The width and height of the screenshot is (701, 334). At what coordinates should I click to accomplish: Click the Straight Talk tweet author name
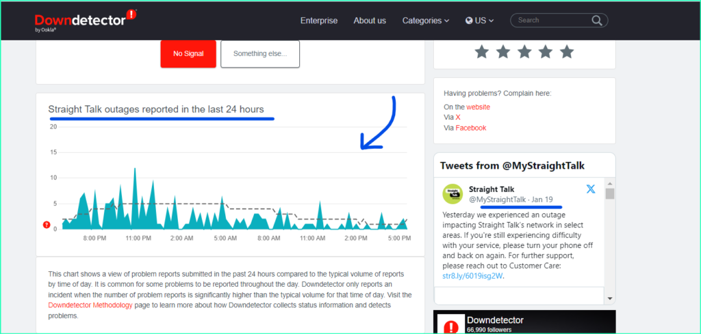click(x=492, y=189)
